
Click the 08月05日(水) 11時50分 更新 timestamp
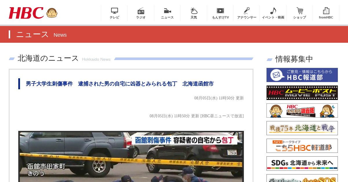219,98
